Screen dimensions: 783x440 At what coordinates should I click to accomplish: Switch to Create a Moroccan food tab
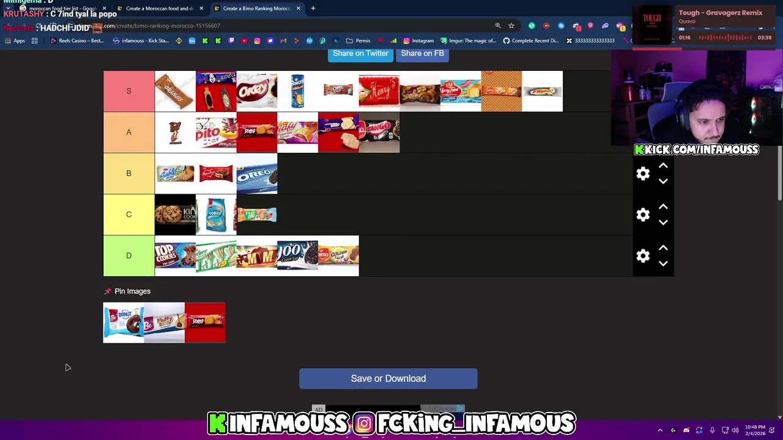(x=159, y=9)
